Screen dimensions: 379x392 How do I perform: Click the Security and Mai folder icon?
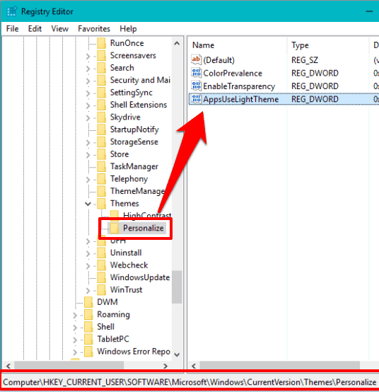click(102, 80)
